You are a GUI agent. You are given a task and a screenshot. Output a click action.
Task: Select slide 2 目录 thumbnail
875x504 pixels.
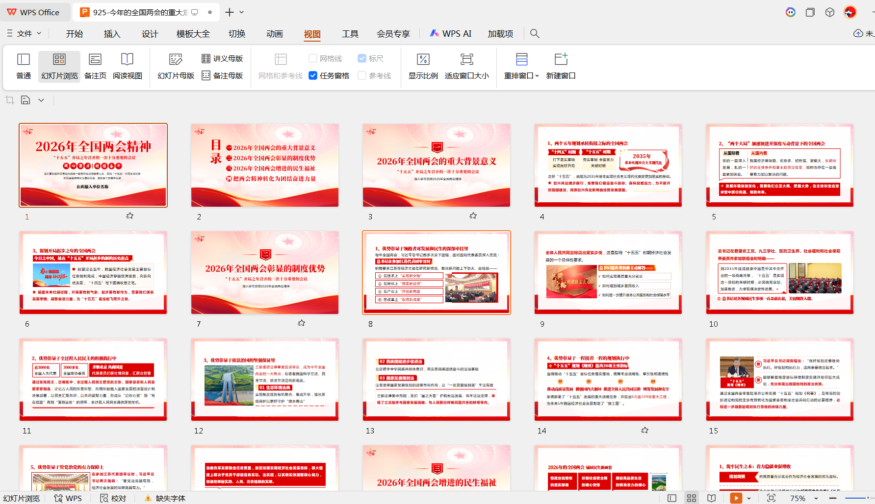(x=265, y=165)
